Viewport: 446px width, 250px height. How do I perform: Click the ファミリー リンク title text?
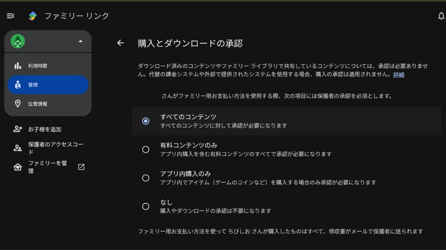(x=77, y=16)
